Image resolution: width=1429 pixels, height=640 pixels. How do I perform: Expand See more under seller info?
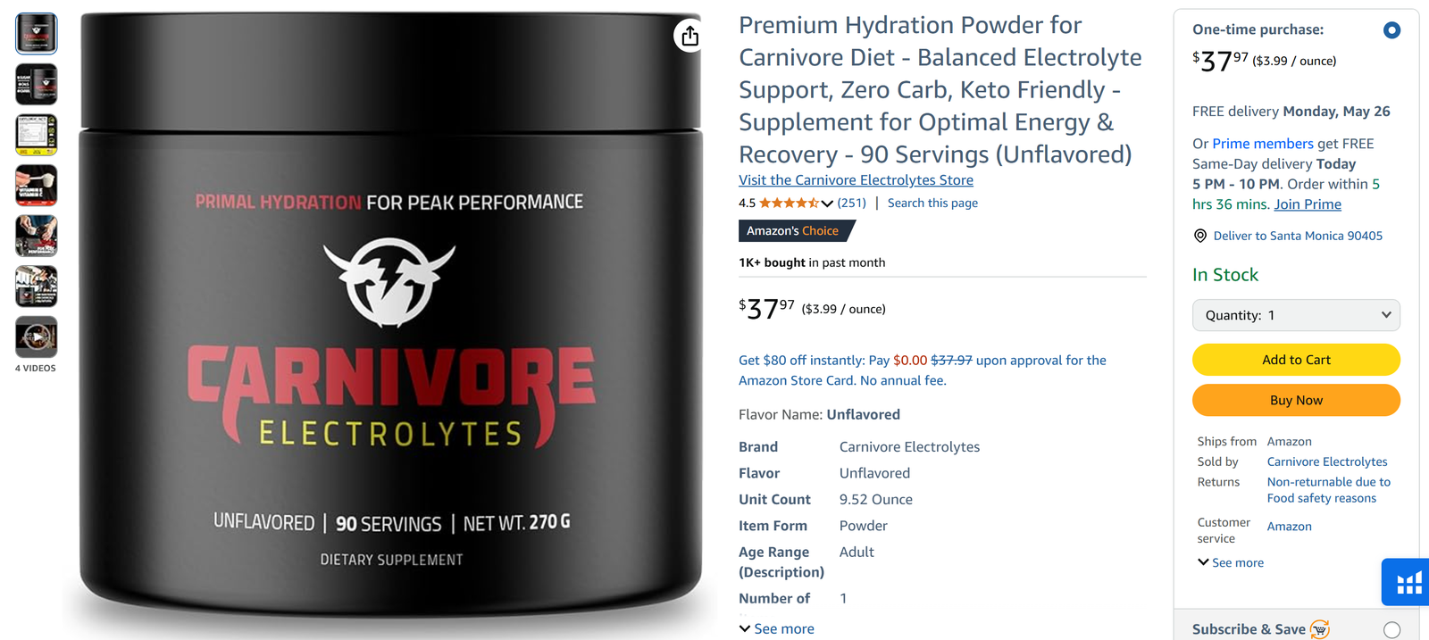[x=1231, y=562]
